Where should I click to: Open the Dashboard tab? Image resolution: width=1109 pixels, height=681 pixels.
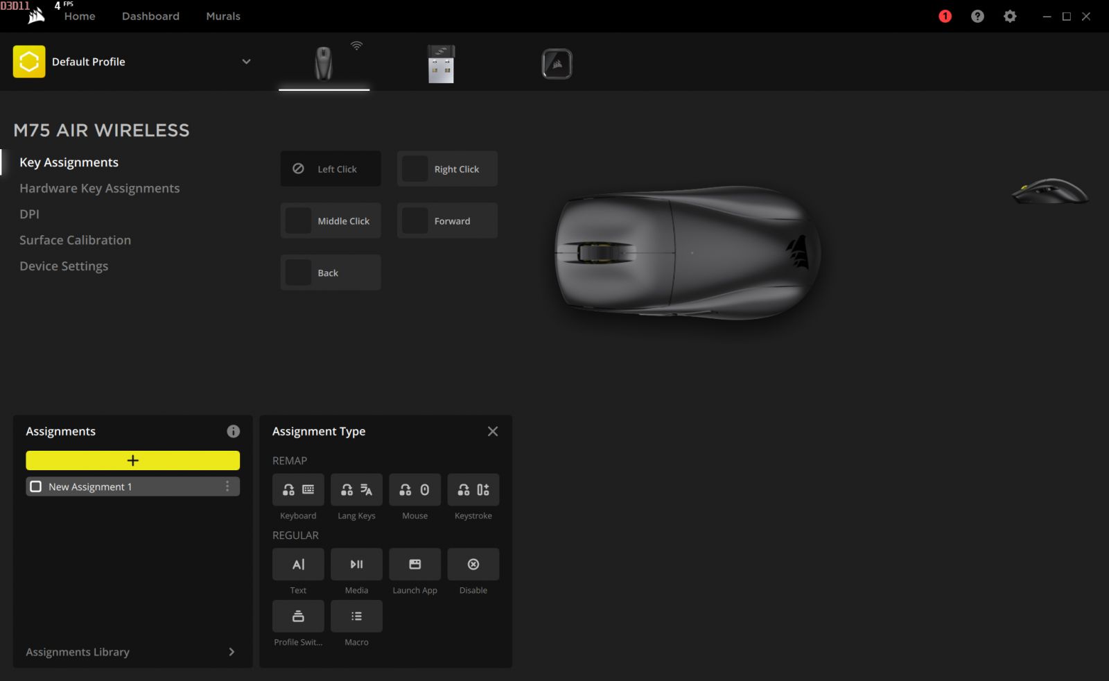[150, 16]
